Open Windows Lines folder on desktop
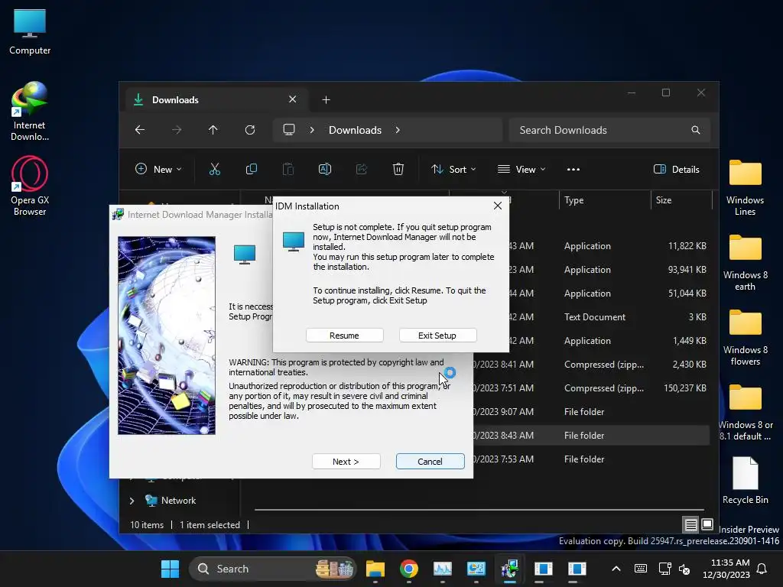Screen dimensions: 783x587 pos(745,187)
